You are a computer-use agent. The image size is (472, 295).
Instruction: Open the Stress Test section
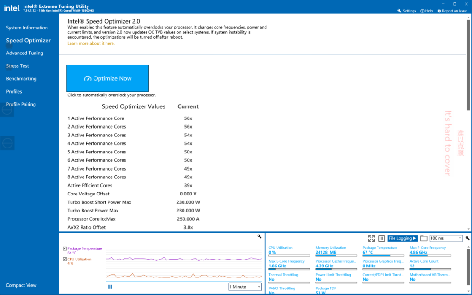coord(18,66)
